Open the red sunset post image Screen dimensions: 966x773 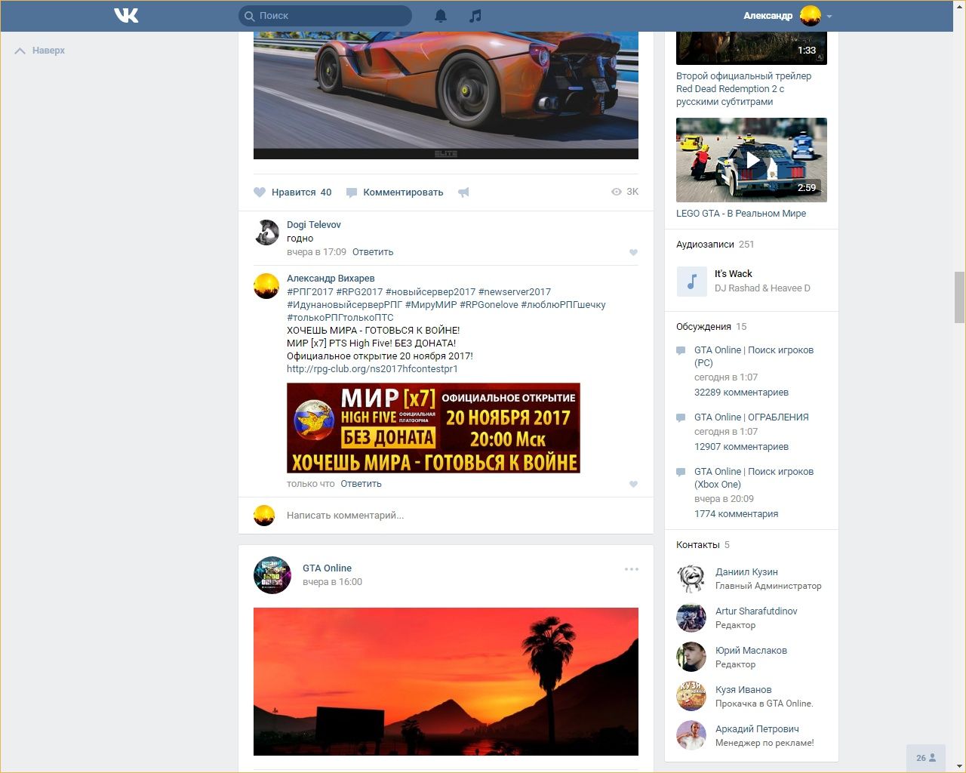[x=446, y=682]
